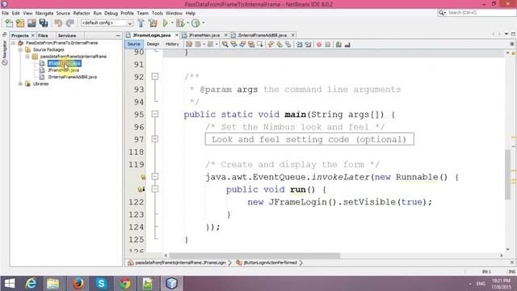Click the Shift Line Left icon

299,44
